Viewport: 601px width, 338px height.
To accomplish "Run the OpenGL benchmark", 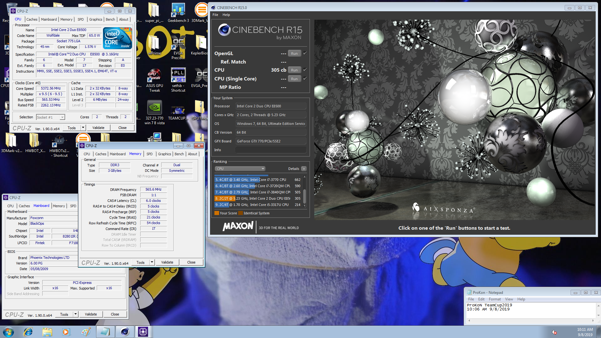I will tap(294, 54).
